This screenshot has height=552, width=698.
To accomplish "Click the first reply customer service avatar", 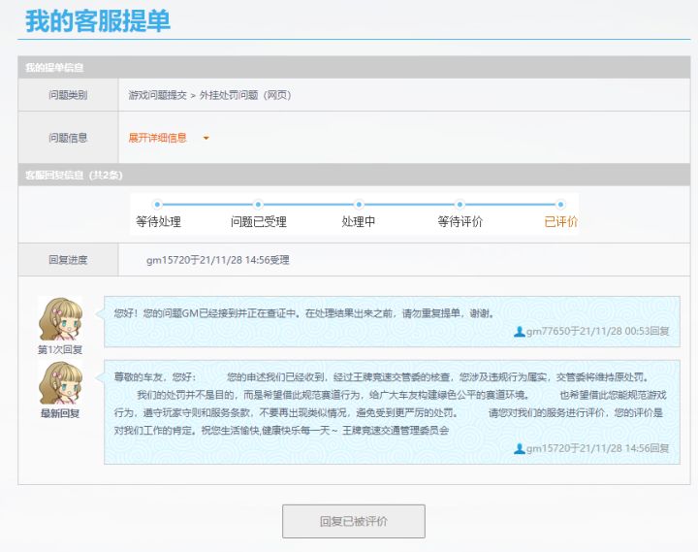I will pyautogui.click(x=60, y=319).
